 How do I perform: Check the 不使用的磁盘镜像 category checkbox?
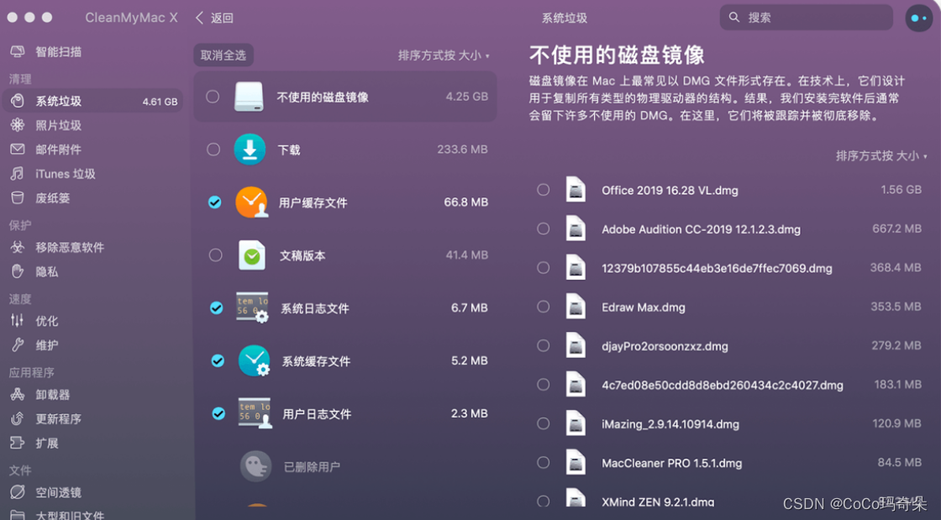point(213,97)
